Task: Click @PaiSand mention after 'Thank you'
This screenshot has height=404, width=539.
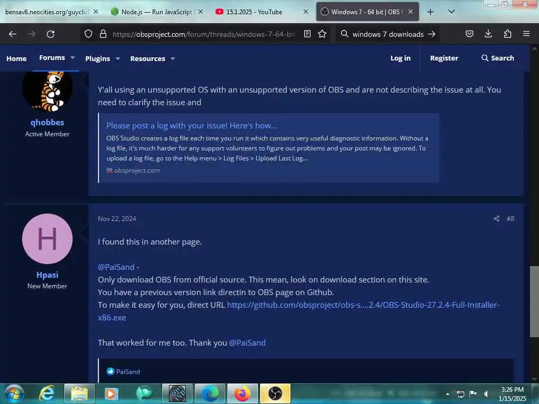Action: [x=247, y=343]
